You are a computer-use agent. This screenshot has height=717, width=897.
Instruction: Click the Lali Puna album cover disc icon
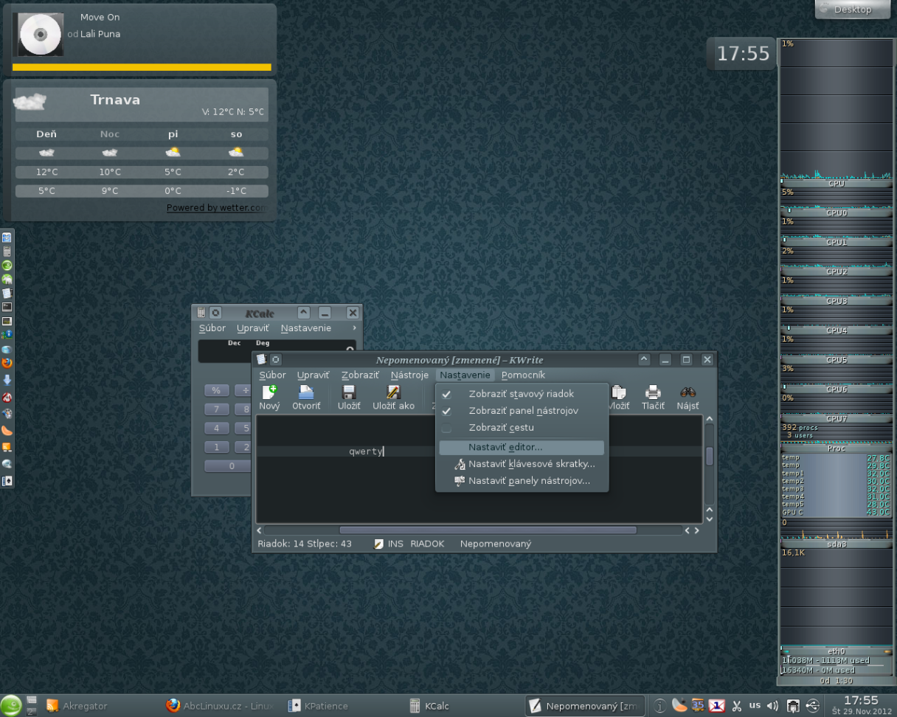40,34
